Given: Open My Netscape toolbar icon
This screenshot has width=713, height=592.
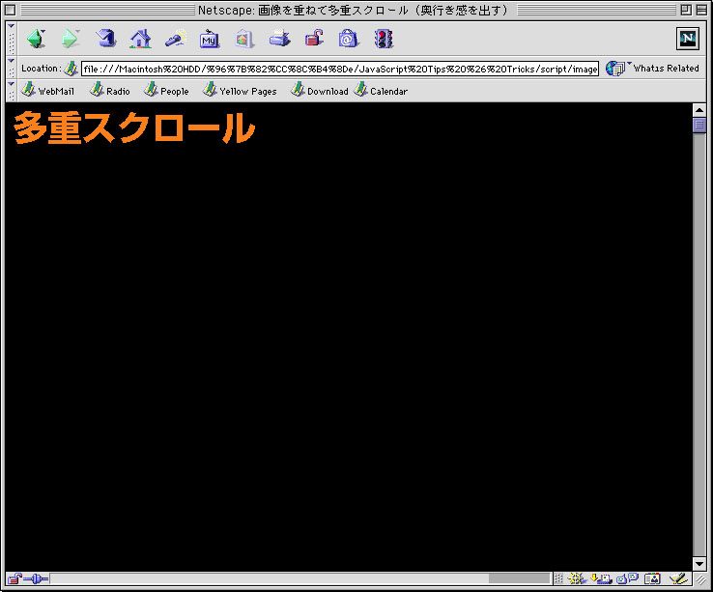Looking at the screenshot, I should pos(210,39).
